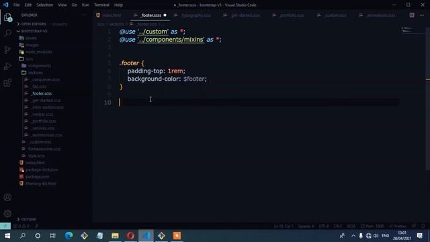Launch Microsoft Edge from taskbar

pyautogui.click(x=69, y=236)
